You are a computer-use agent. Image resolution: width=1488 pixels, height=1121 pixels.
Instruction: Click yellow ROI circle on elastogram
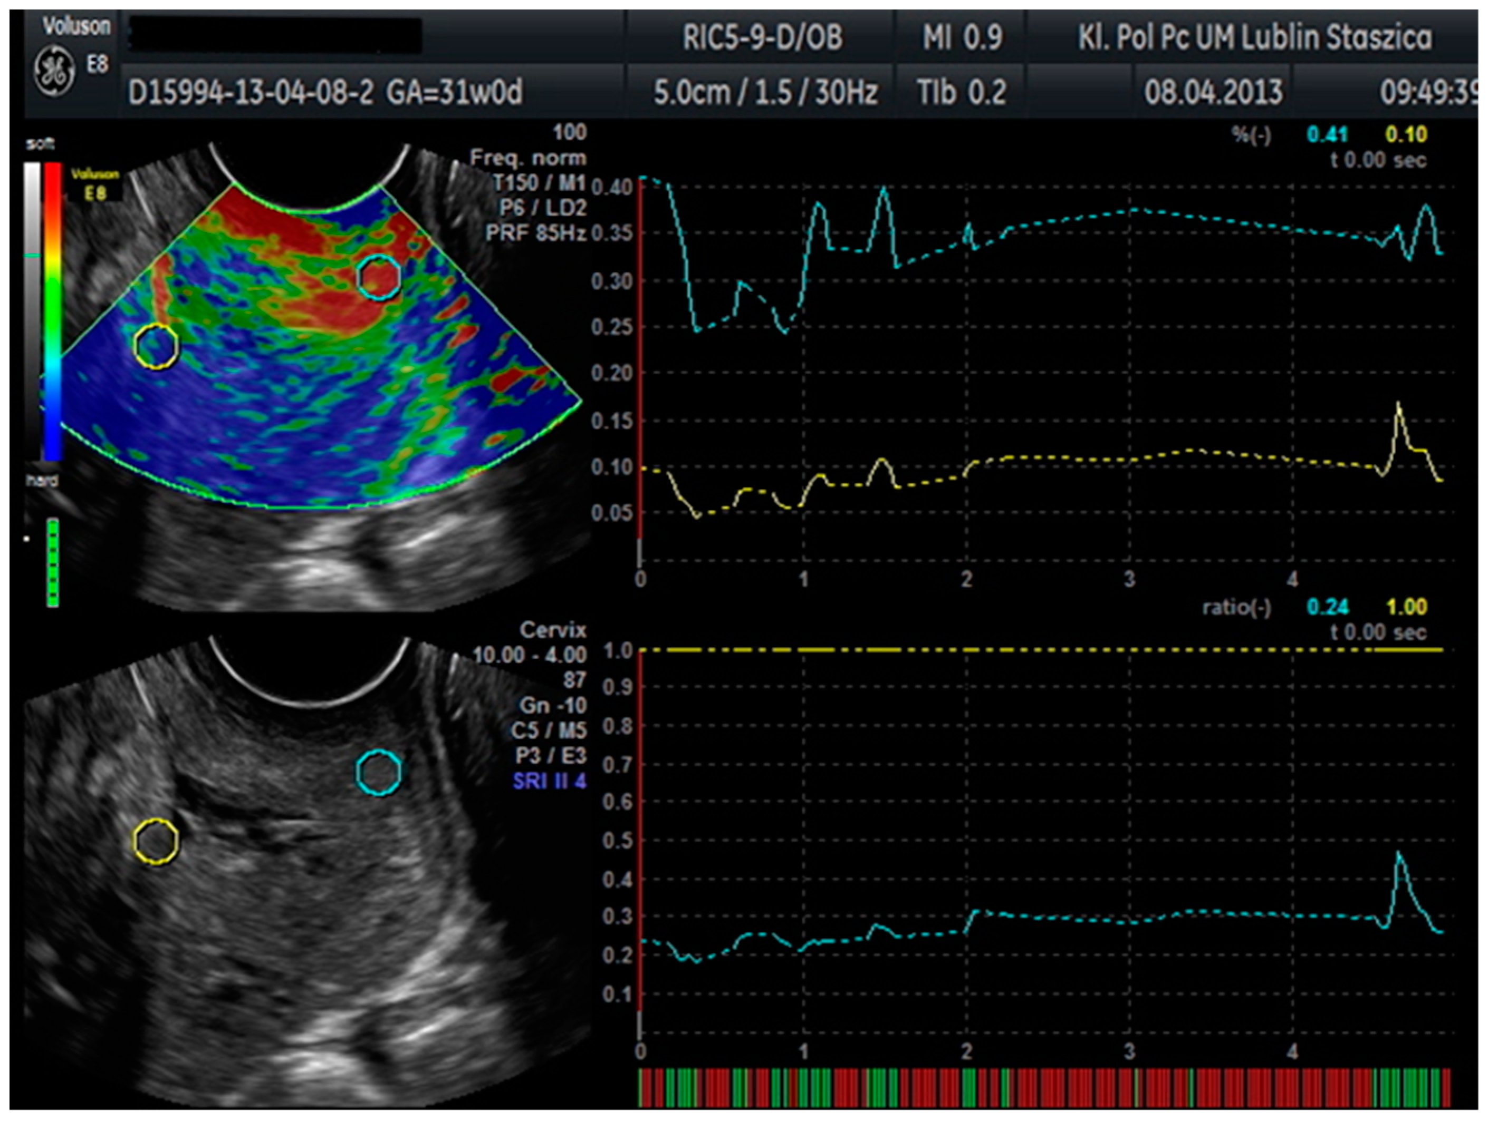[156, 345]
